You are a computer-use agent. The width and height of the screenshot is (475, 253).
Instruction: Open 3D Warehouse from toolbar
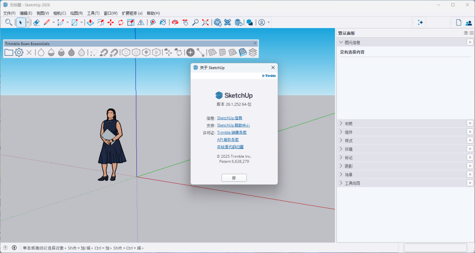[x=218, y=22]
